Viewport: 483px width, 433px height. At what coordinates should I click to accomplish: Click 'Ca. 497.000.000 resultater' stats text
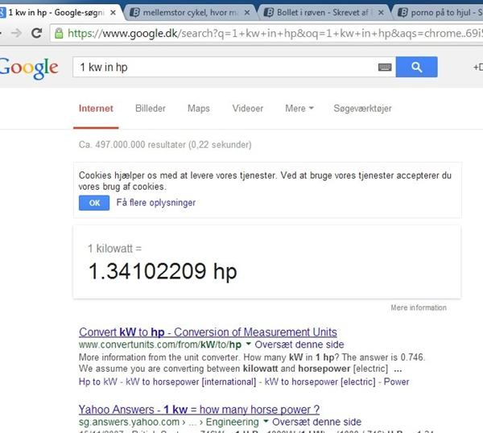[x=165, y=144]
